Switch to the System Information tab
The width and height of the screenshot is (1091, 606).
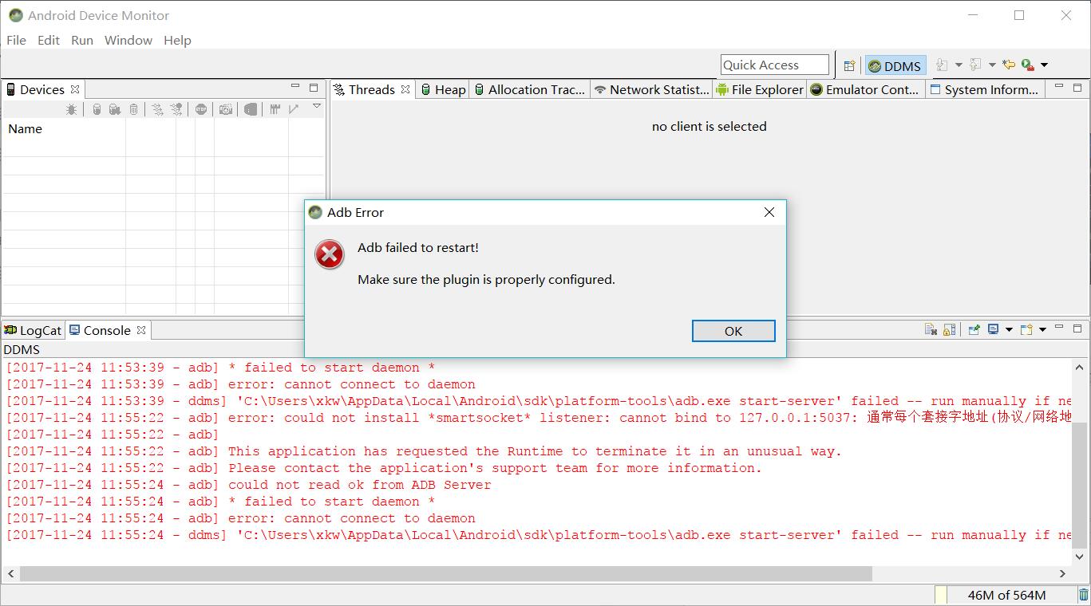(x=984, y=89)
